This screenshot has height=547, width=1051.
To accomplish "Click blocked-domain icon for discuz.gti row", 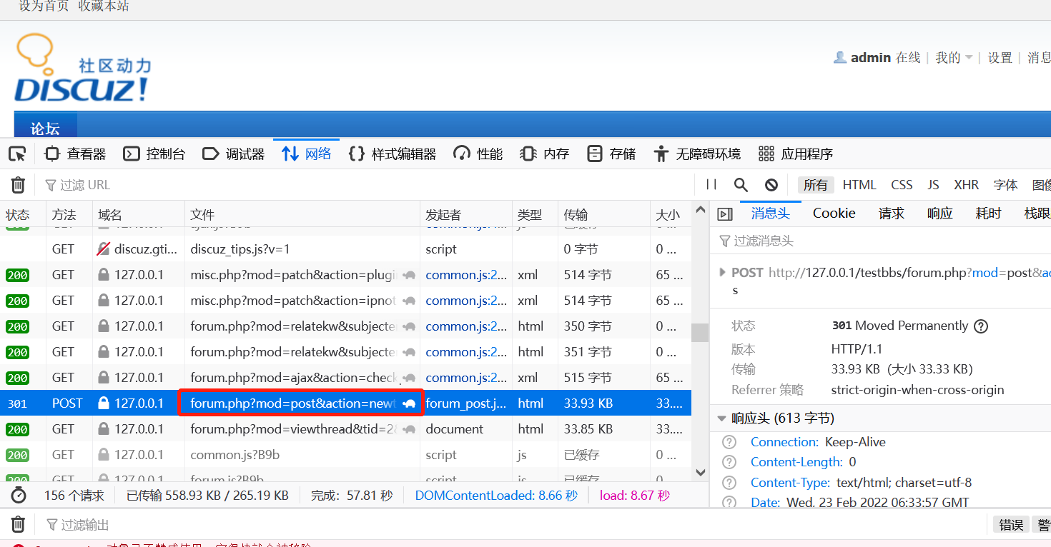I will tap(104, 249).
